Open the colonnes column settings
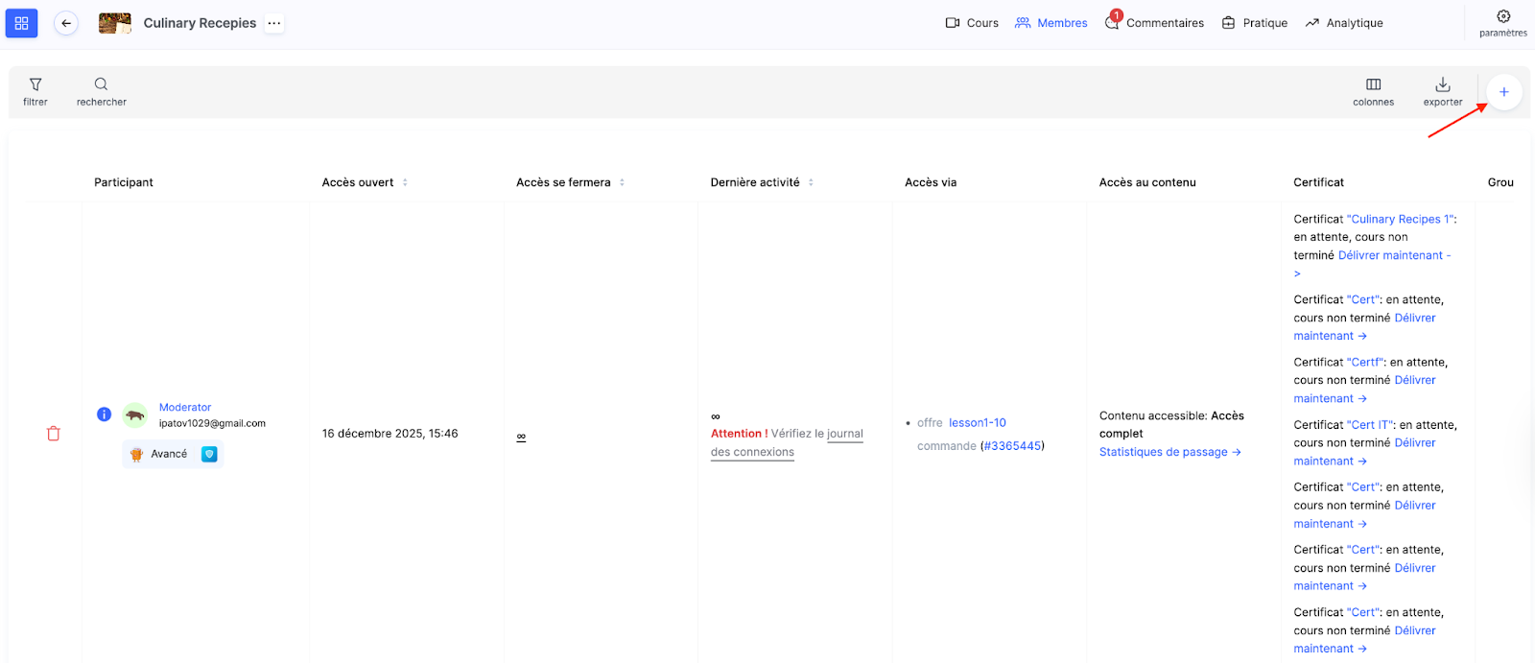The height and width of the screenshot is (663, 1535). pos(1373,85)
